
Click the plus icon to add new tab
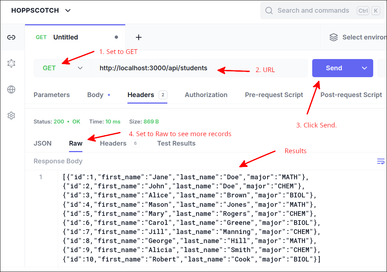click(138, 37)
